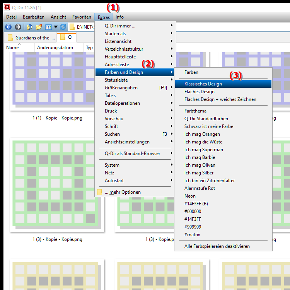
Task: Click the Back navigation arrow icon
Action: 9,27
